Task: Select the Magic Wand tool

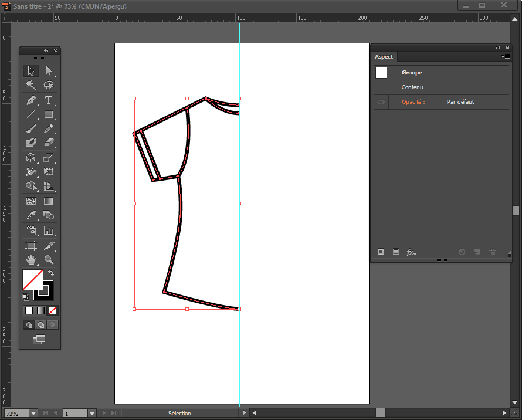Action: pyautogui.click(x=31, y=85)
